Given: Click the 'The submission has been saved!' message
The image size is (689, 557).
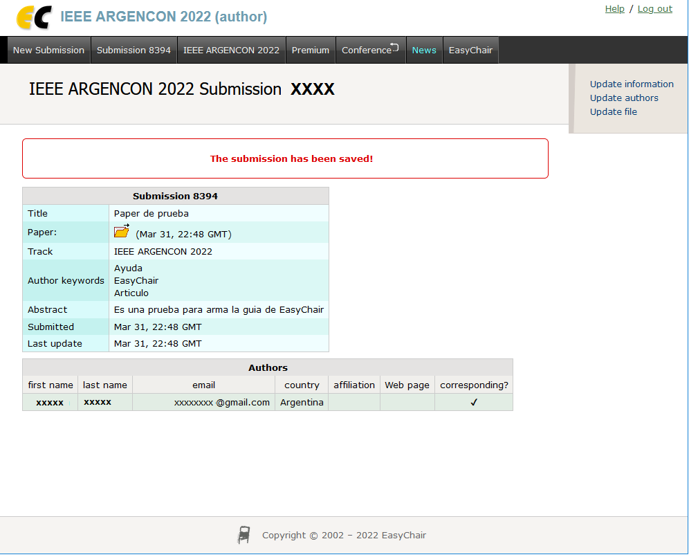Looking at the screenshot, I should [x=291, y=158].
